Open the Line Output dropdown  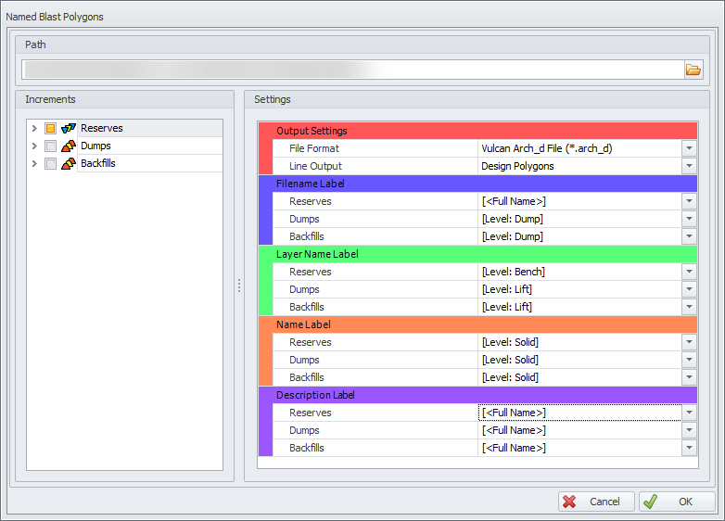[x=689, y=166]
